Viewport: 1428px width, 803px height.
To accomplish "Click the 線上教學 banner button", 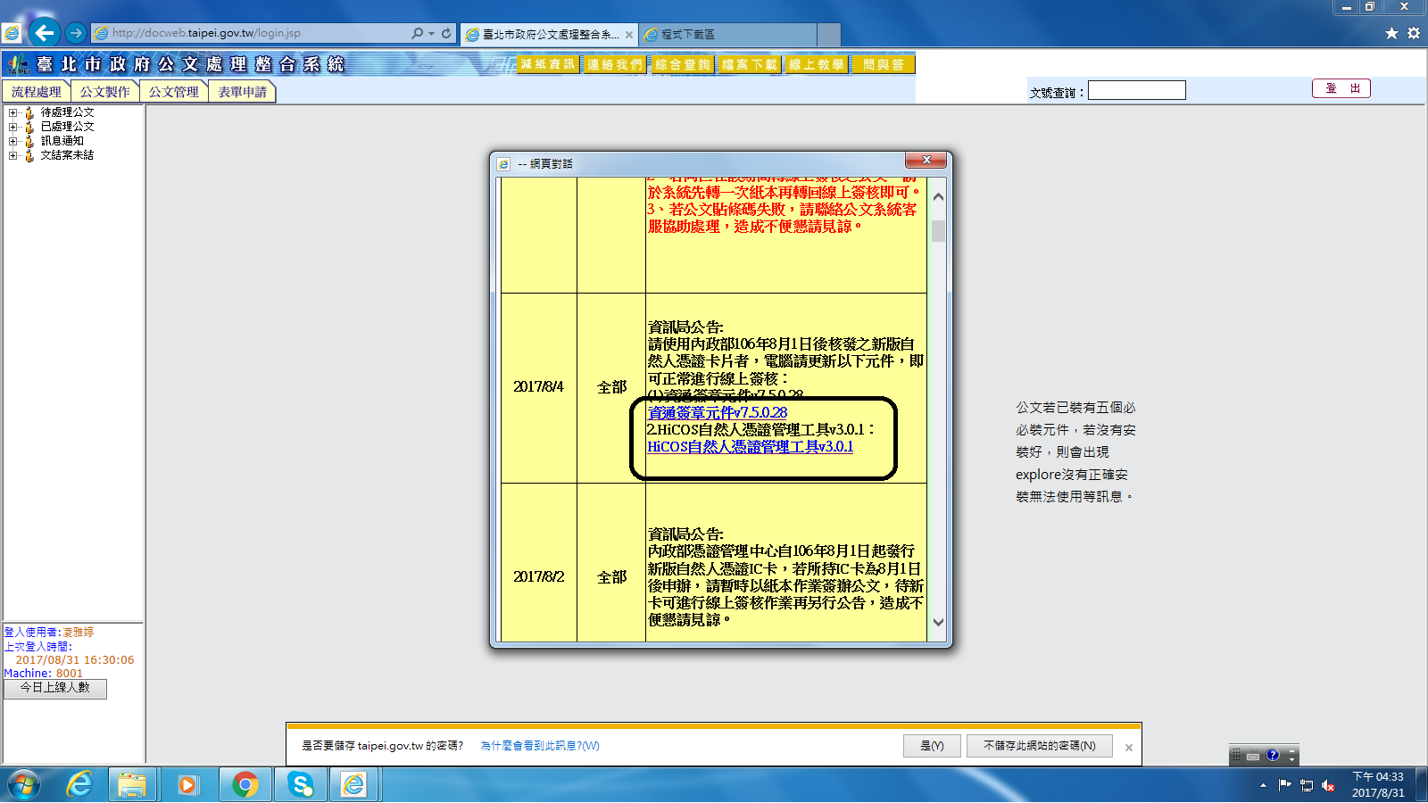I will 816,64.
